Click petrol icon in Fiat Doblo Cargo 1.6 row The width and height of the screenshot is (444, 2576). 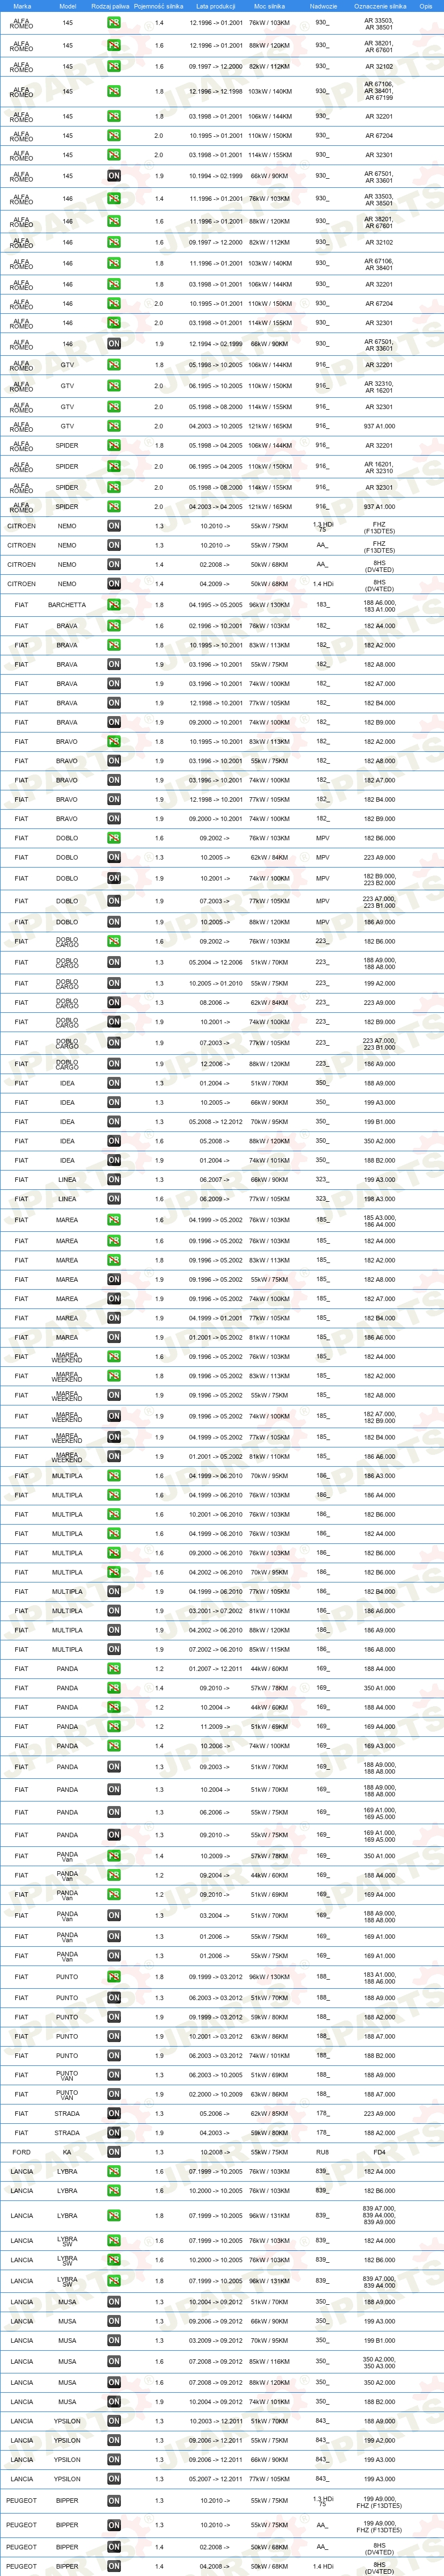coord(114,941)
